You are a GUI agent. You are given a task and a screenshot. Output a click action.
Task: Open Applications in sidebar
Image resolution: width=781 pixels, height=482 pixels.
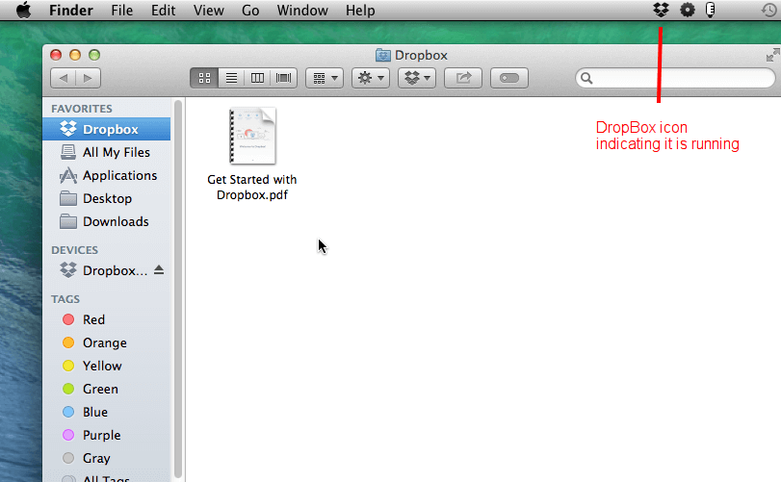[x=107, y=176]
